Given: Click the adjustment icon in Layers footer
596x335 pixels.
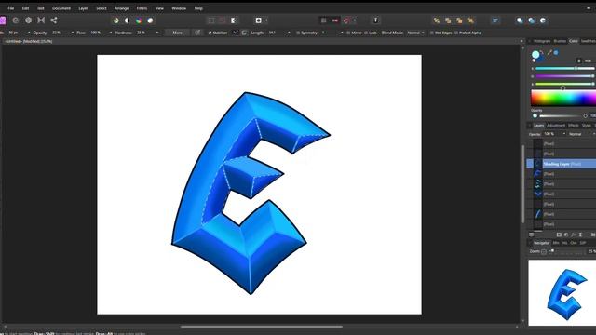Looking at the screenshot, I should [566, 234].
